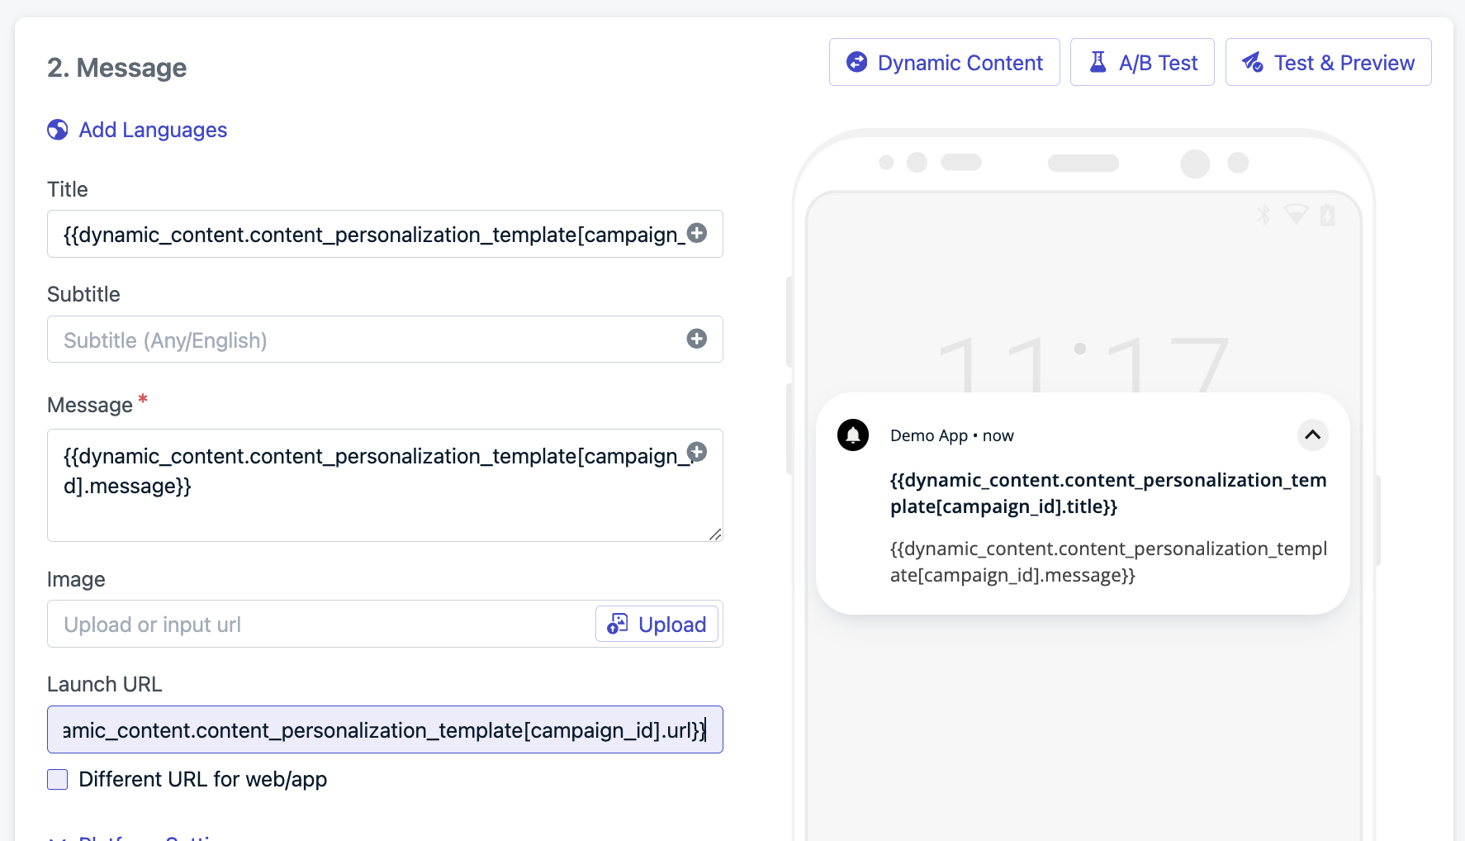Enable Different URL for web/app checkbox
The image size is (1465, 841).
(58, 779)
